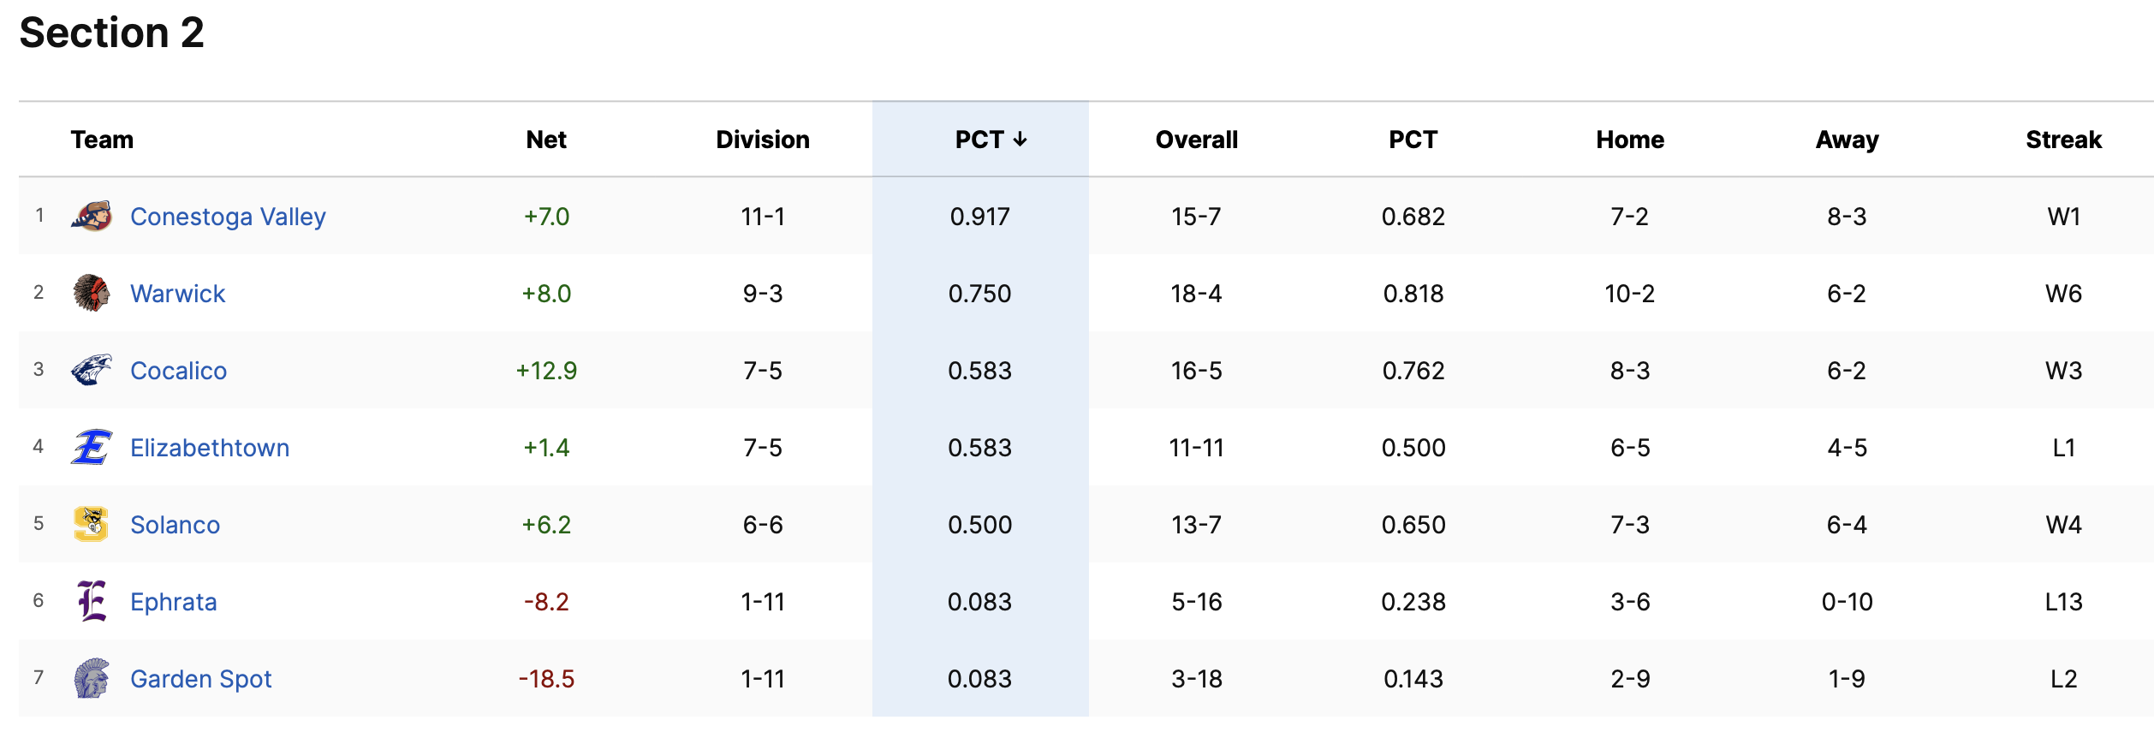This screenshot has width=2154, height=738.
Task: Open the Conestoga Valley team link
Action: click(228, 217)
